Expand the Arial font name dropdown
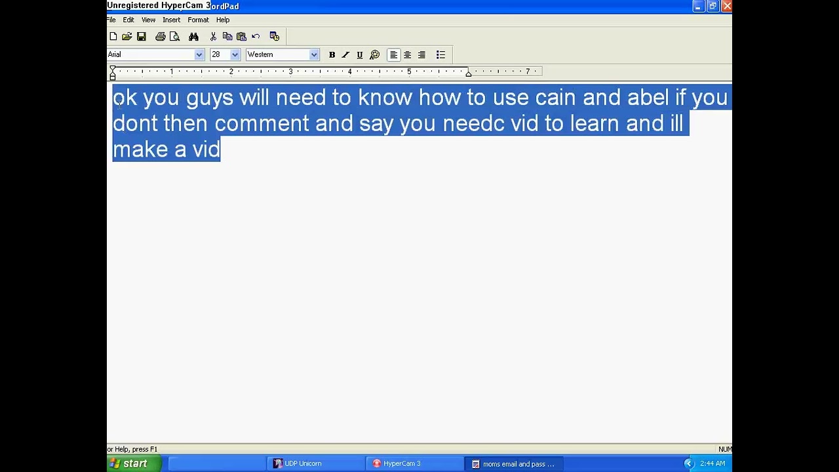 (x=199, y=54)
